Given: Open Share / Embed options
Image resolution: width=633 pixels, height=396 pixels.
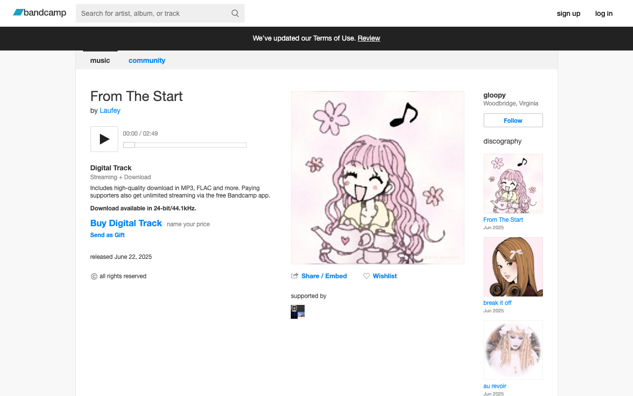Looking at the screenshot, I should (324, 276).
